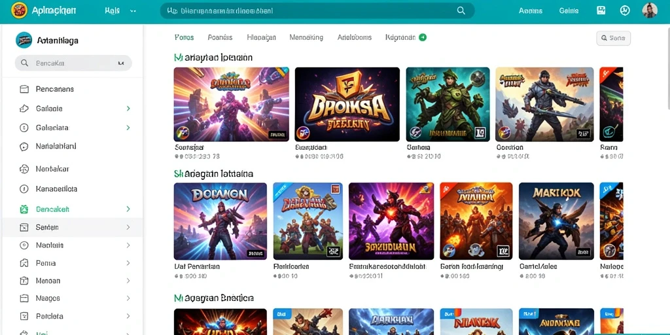
Task: Click the Pardeta sidebar icon
Action: tap(24, 316)
